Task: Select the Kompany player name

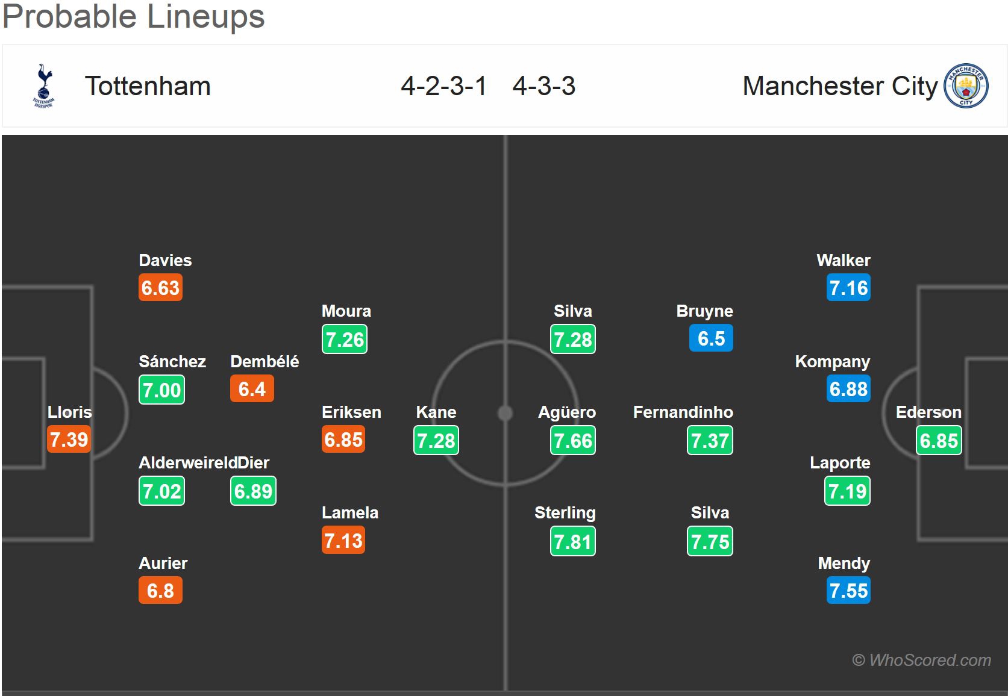Action: (832, 362)
